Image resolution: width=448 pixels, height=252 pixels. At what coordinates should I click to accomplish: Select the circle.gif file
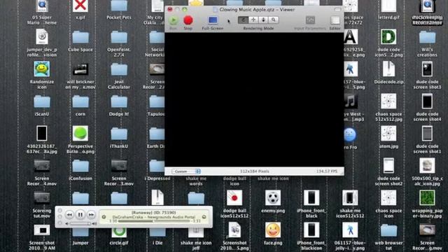(x=119, y=232)
